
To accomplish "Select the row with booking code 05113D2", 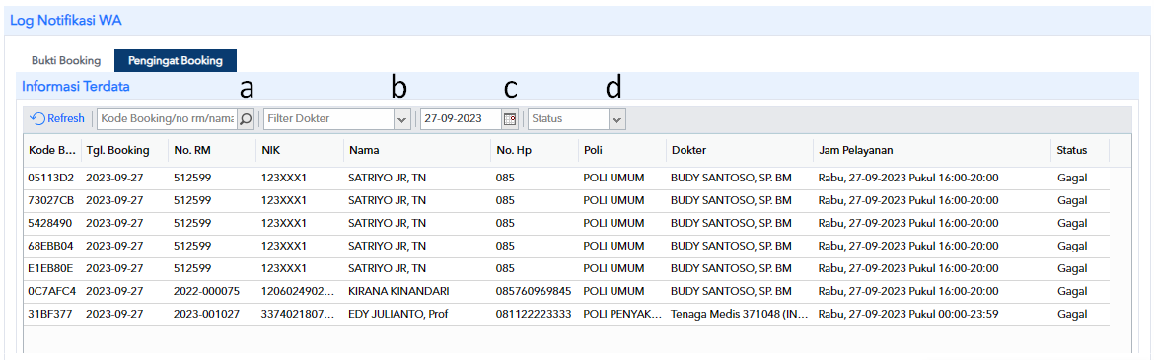I will [x=567, y=179].
